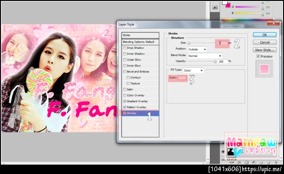The width and height of the screenshot is (284, 174).
Task: Close the Layer Style dialog with X
Action: [273, 23]
